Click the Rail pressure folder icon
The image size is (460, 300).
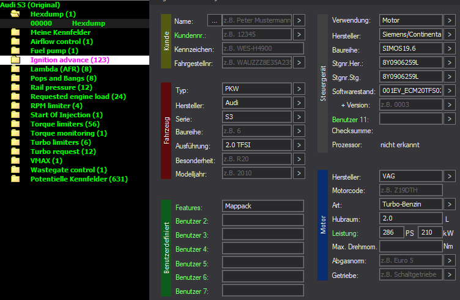tap(15, 87)
